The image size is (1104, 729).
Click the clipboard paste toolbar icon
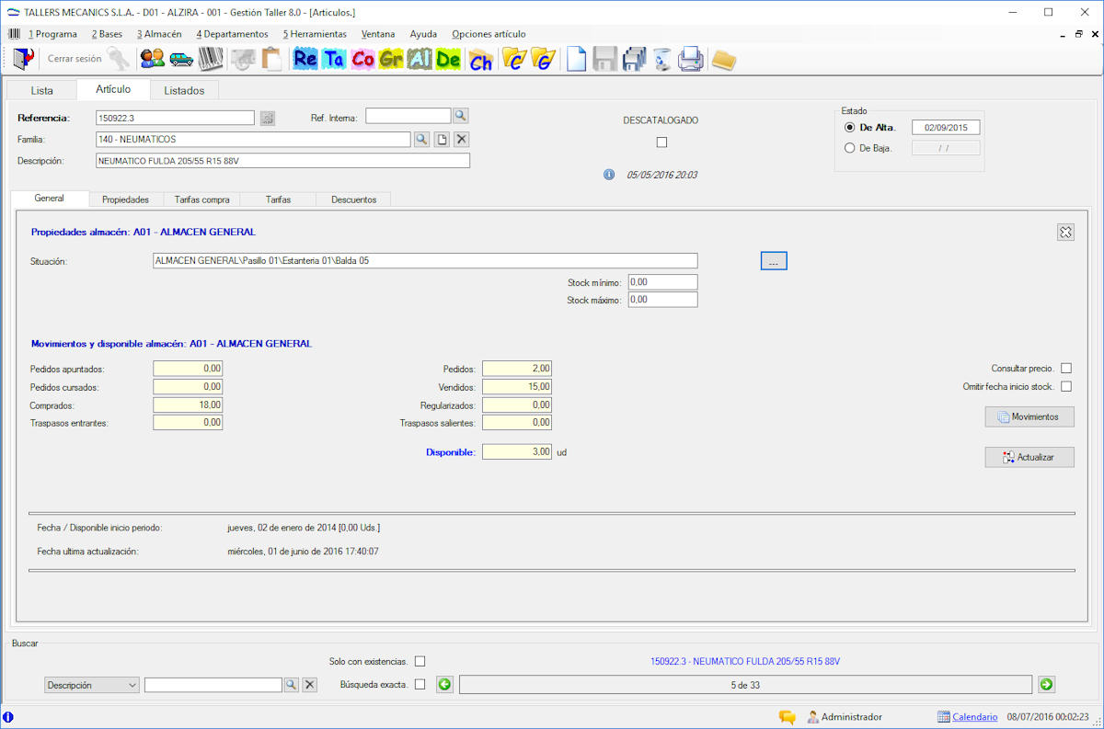click(x=271, y=59)
